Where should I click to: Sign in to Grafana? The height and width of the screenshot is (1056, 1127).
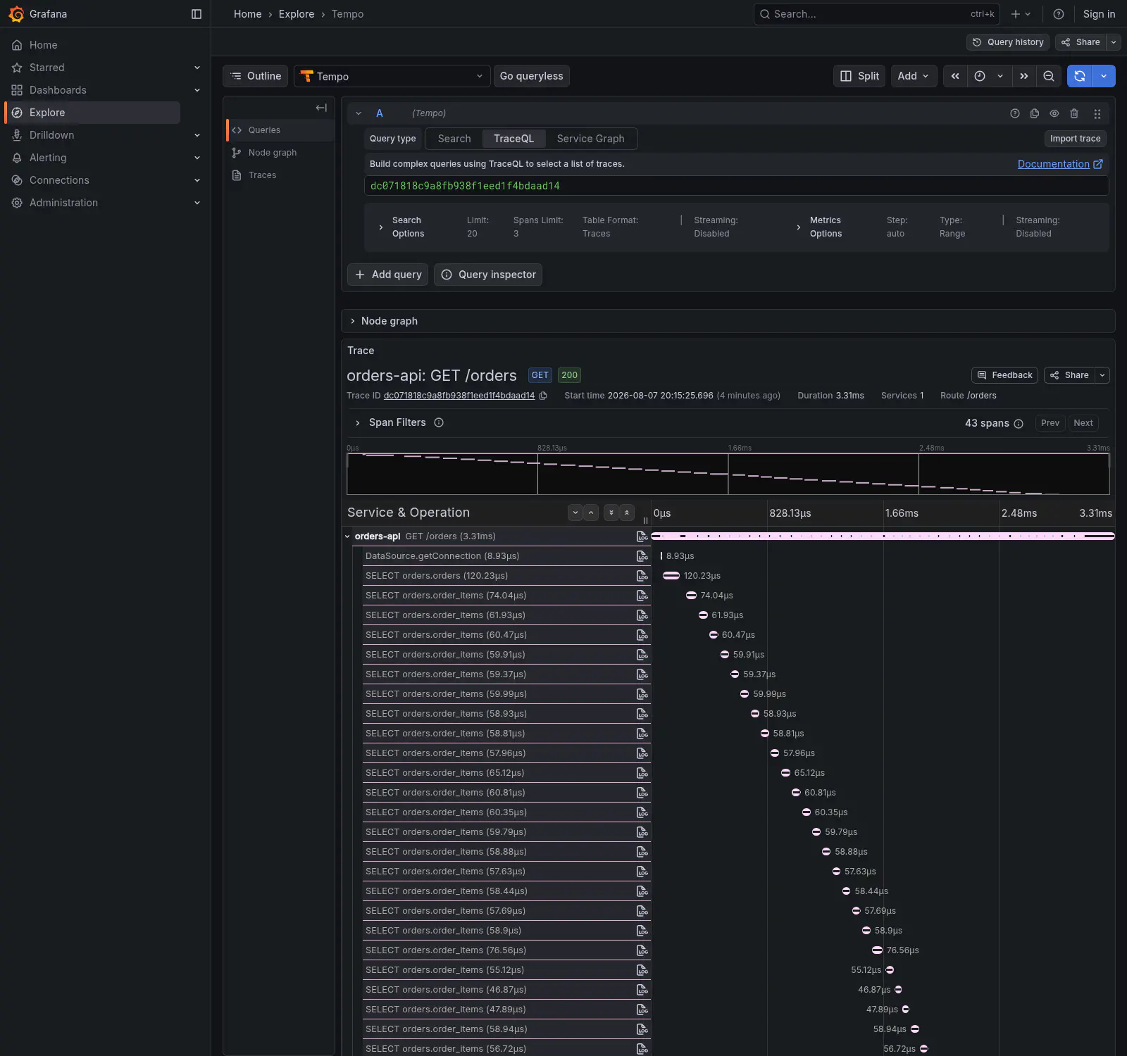point(1099,14)
